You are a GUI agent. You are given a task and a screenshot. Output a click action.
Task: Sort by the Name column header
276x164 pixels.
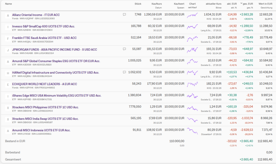(x=9, y=4)
